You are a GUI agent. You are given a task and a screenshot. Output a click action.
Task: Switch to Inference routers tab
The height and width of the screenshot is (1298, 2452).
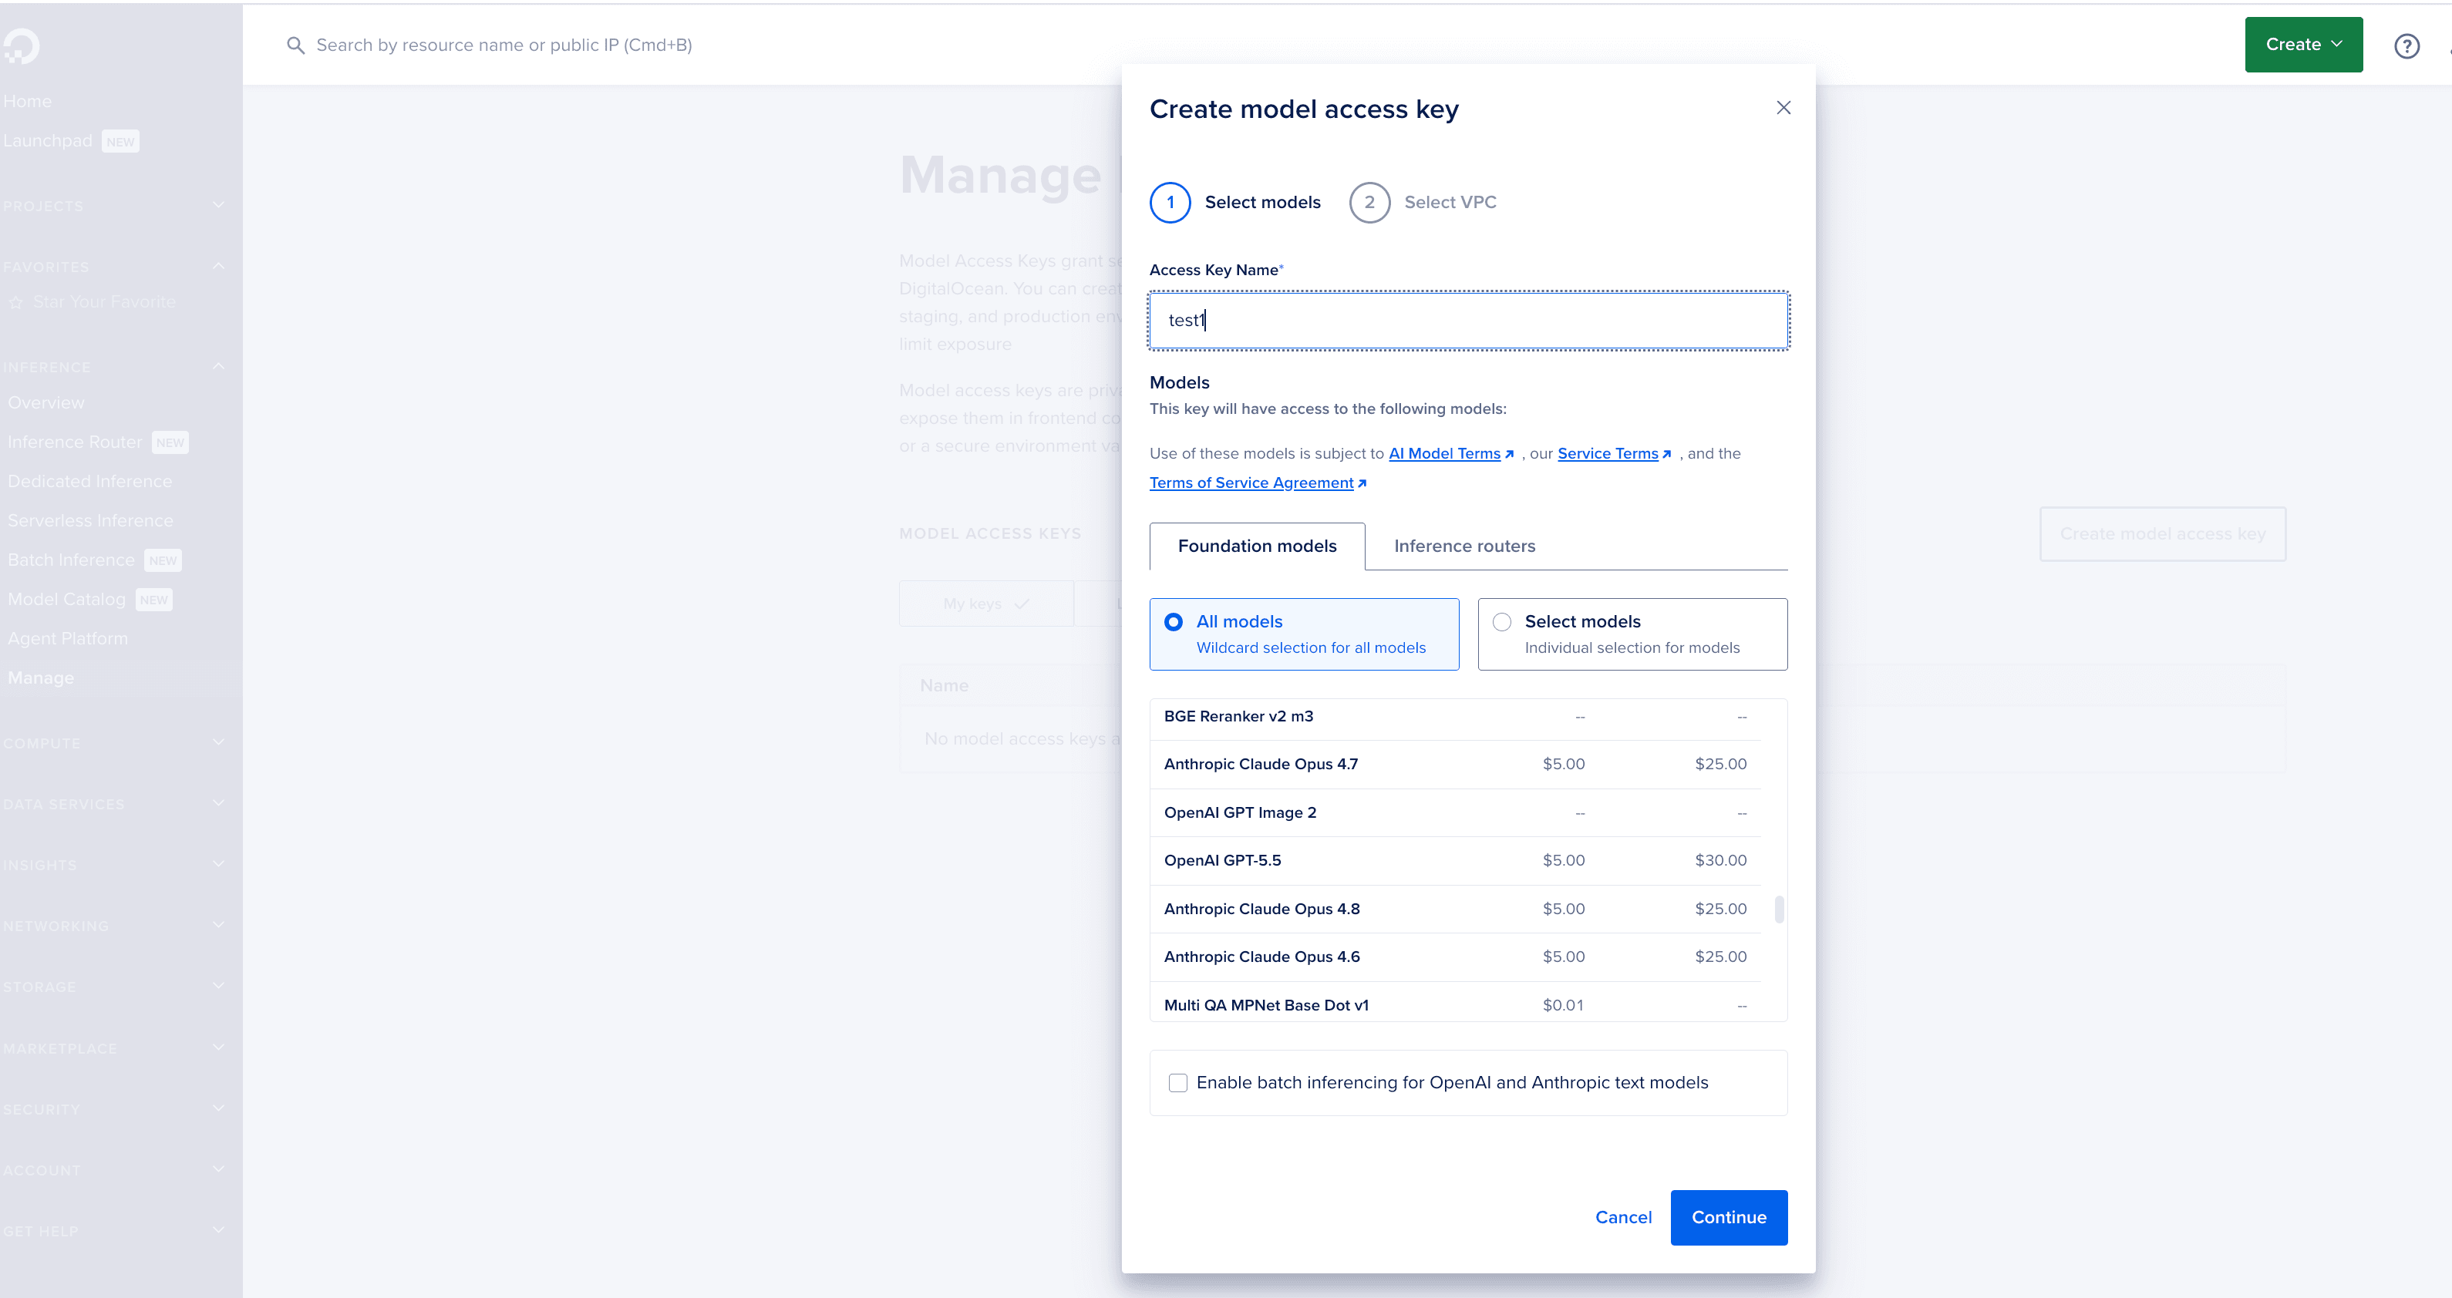(x=1464, y=546)
